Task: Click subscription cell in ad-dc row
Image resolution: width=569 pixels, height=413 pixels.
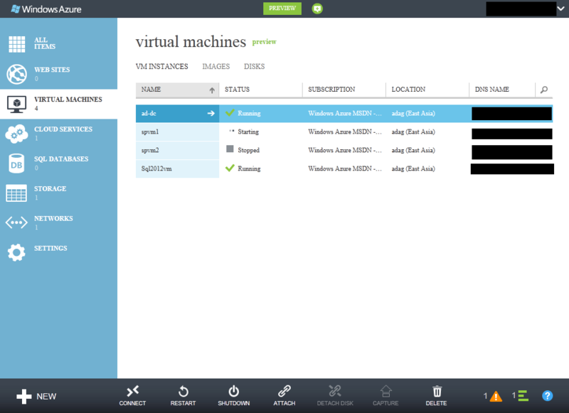Action: (345, 114)
